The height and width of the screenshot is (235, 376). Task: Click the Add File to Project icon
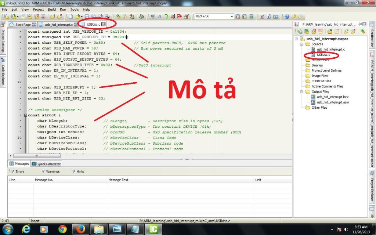[53, 16]
